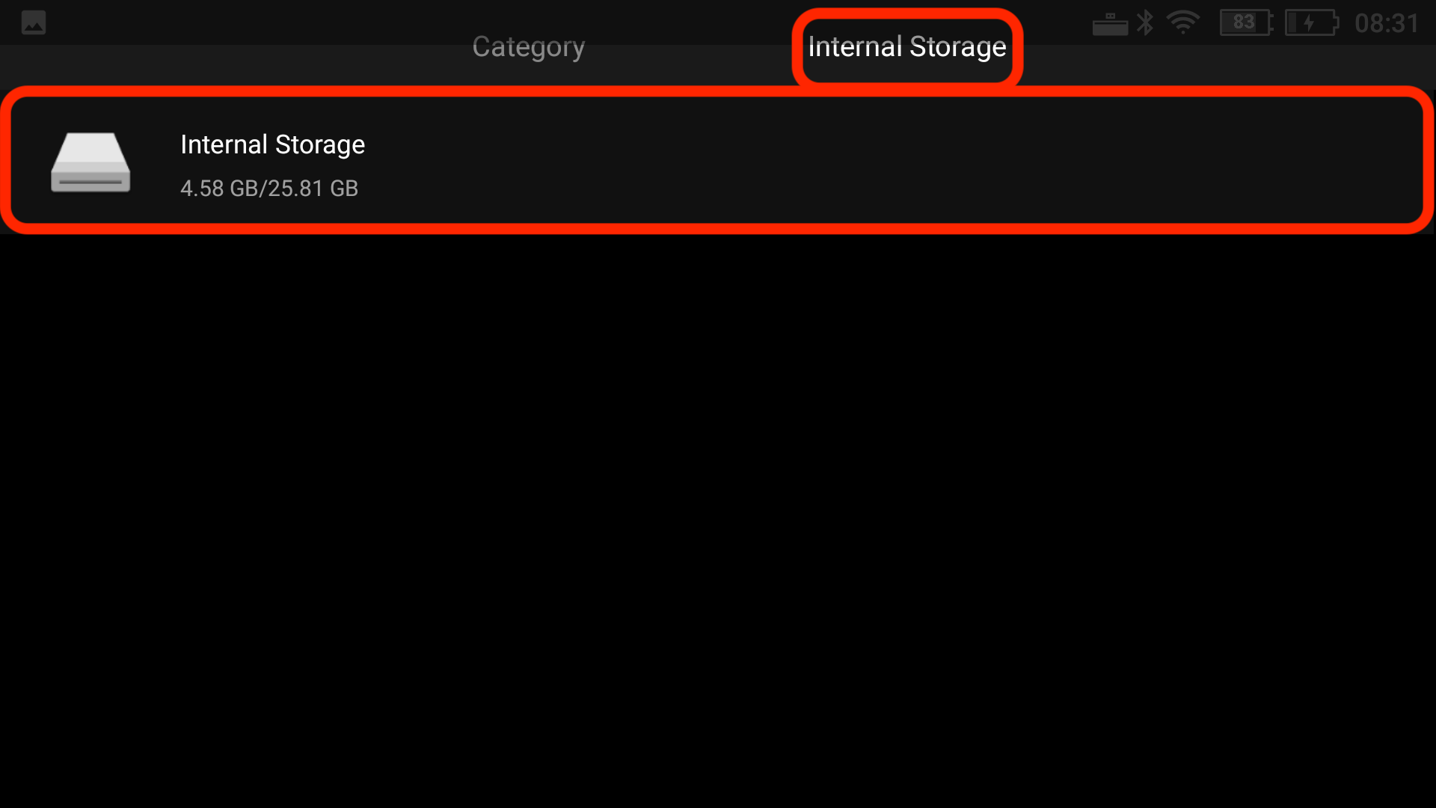Select the Internal Storage tab

pyautogui.click(x=906, y=47)
